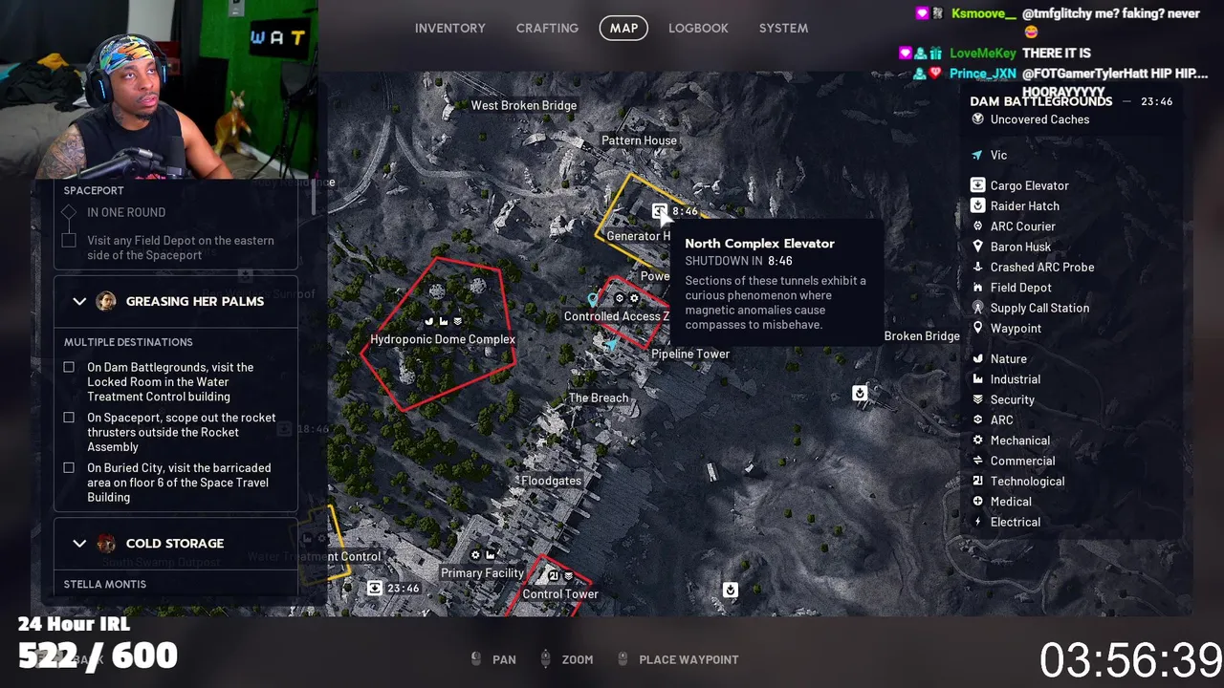The image size is (1224, 688).
Task: Select the Map tab
Action: click(623, 28)
